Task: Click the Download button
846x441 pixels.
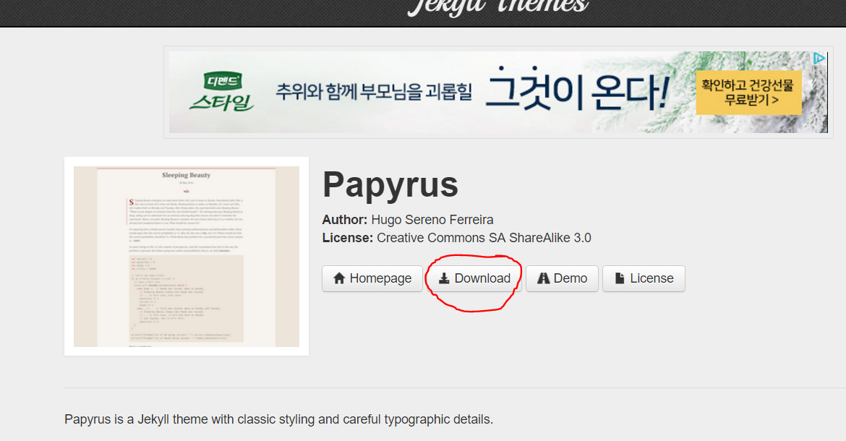Action: pos(475,278)
